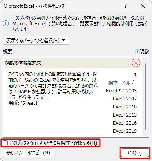Click the red error circle icon
Image resolution: width=152 pixels, height=161 pixels.
click(136, 63)
